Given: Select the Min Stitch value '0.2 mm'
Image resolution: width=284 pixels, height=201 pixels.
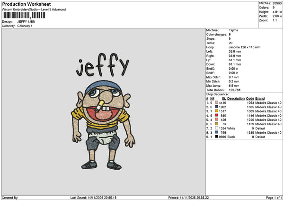Looking at the screenshot, I should [234, 82].
